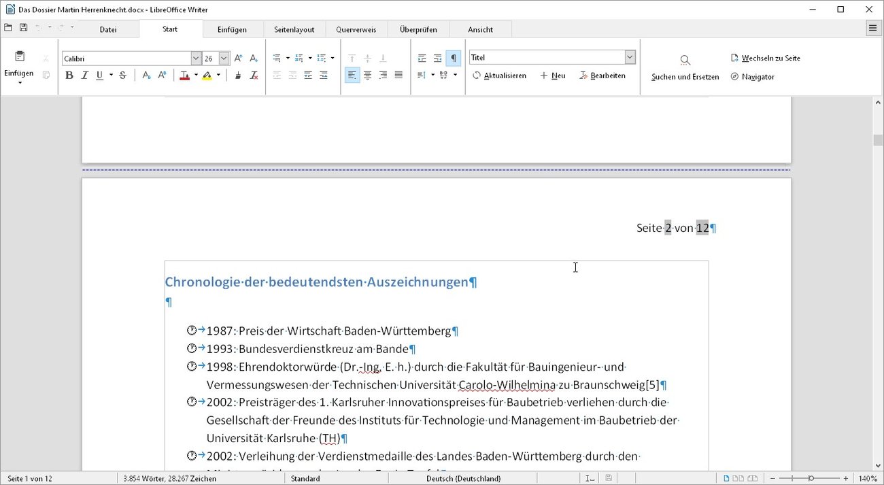Increase font size with A-up icon
Screen dimensions: 884x485
[x=238, y=58]
